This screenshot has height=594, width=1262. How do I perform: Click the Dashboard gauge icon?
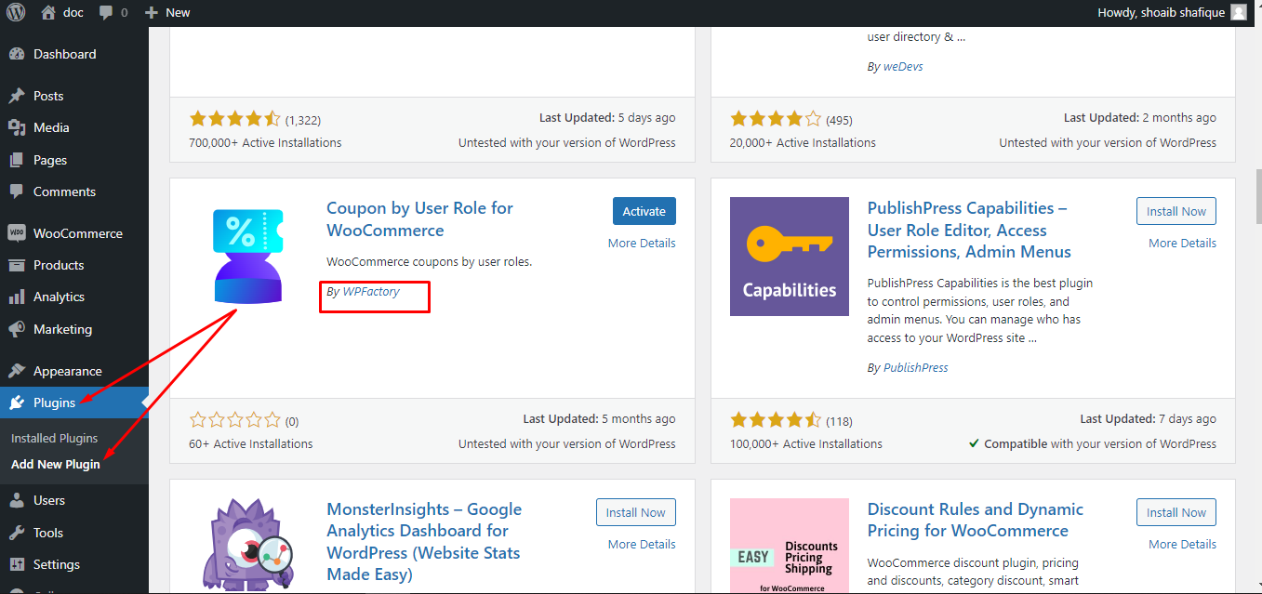[16, 54]
